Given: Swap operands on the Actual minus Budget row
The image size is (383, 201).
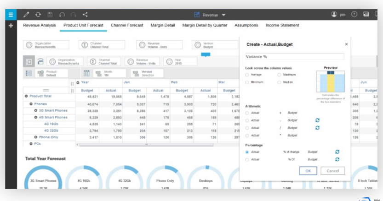Looking at the screenshot, I should pyautogui.click(x=317, y=120).
